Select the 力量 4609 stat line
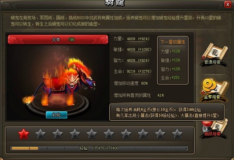The width and height of the screenshot is (234, 160). [131, 39]
